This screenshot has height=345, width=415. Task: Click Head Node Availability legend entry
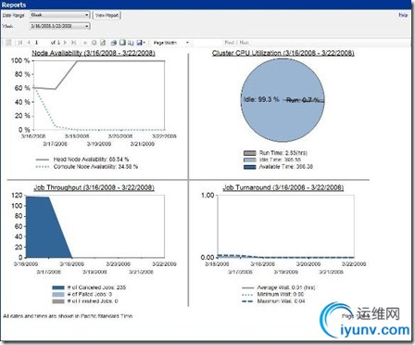click(91, 160)
